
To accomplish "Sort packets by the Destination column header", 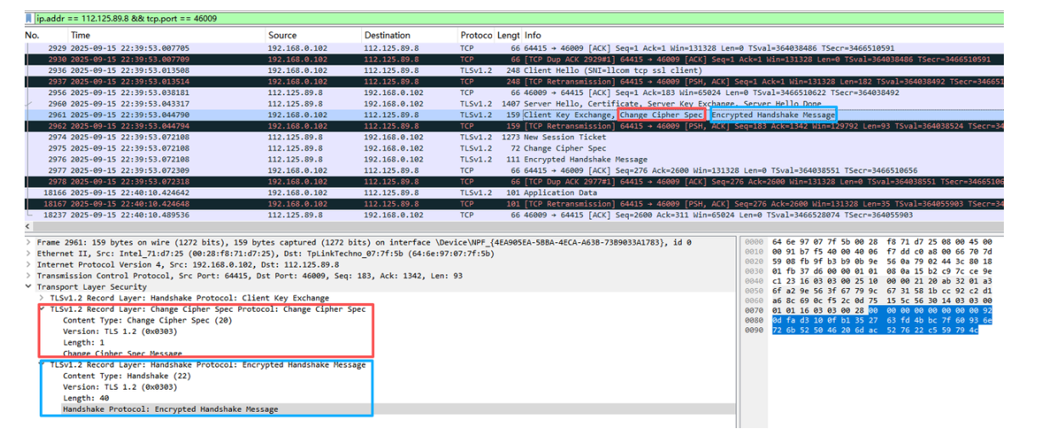I will coord(388,36).
